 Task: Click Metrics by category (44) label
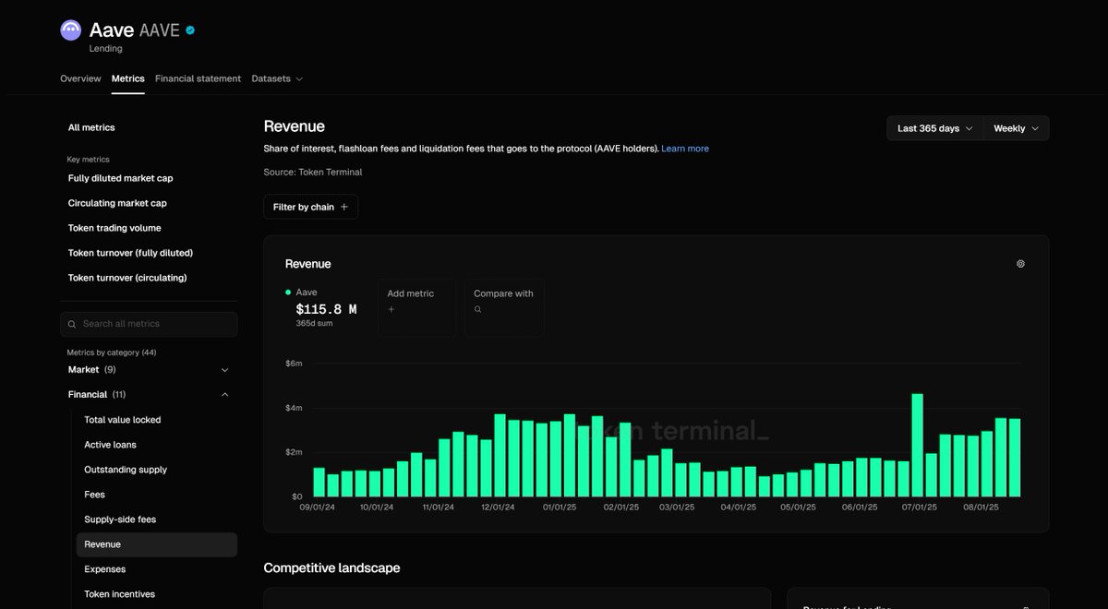tap(111, 352)
